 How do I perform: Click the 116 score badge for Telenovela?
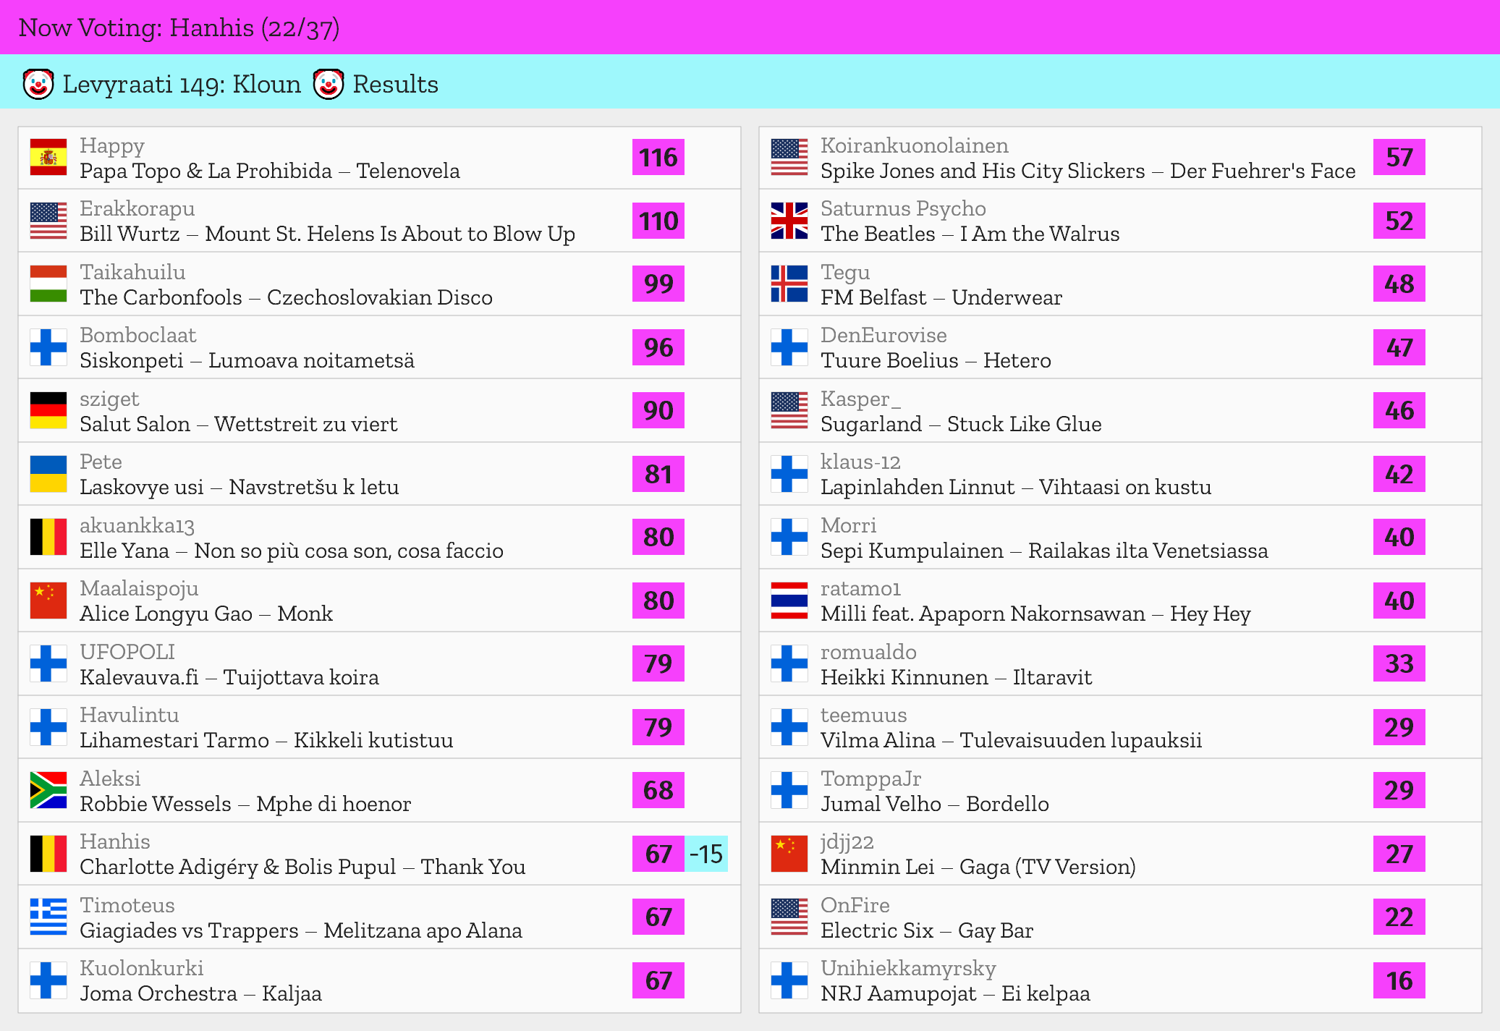click(658, 158)
